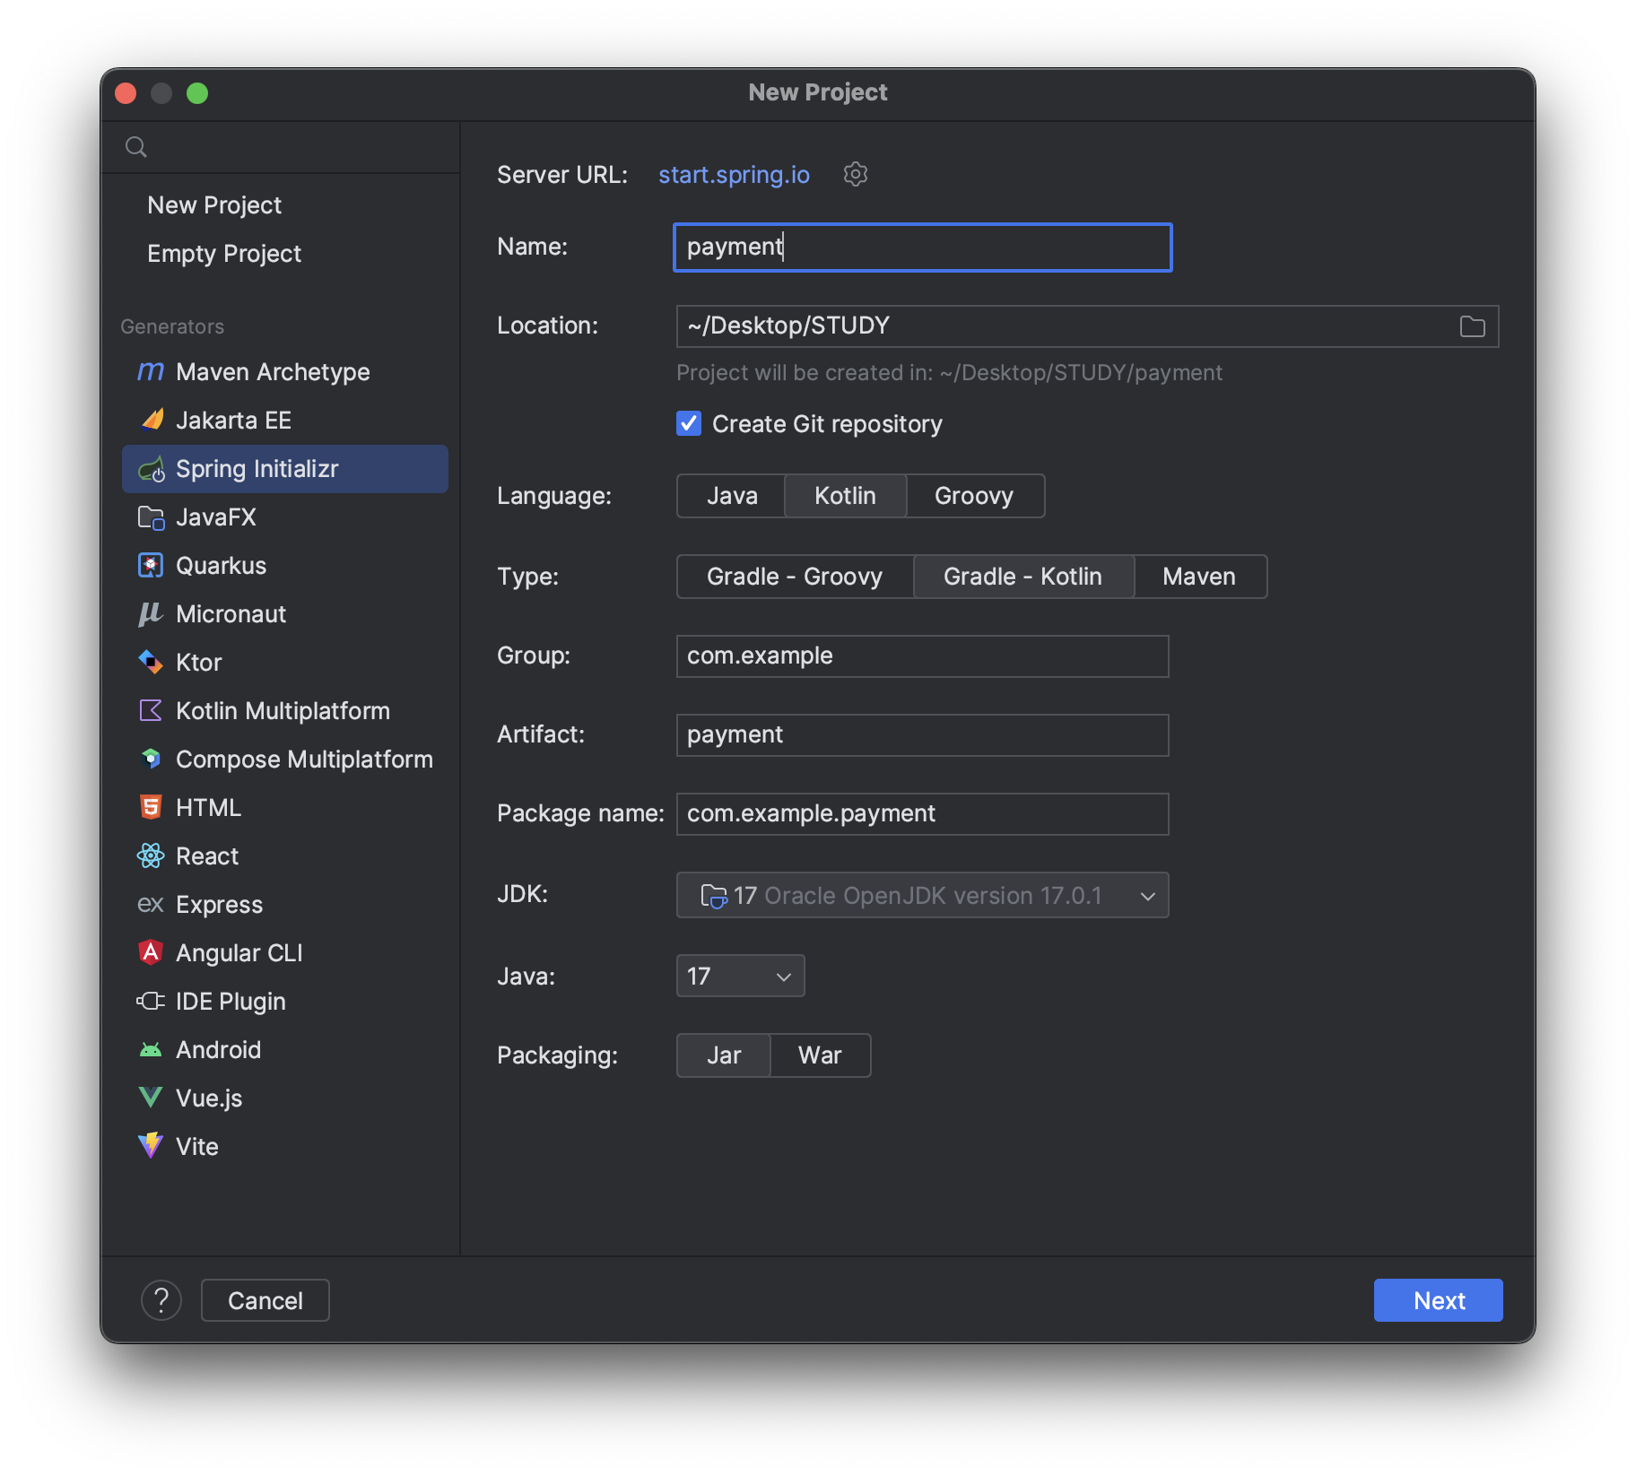Click the search magnifier icon
Screen dimensions: 1636x1476
pos(136,147)
